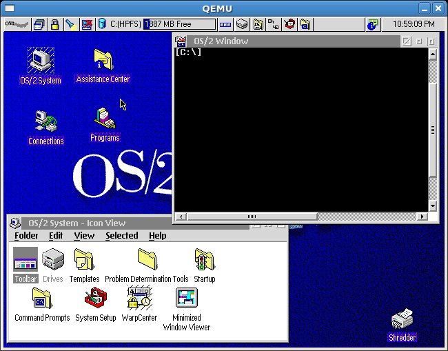Click the right arrow of OS/2 Window horizontal scrollbar
448x351 pixels.
422,217
